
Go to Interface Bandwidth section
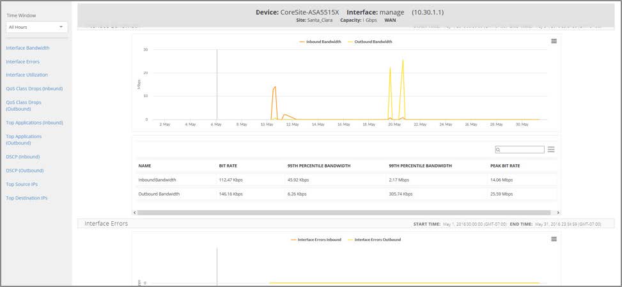(x=27, y=48)
